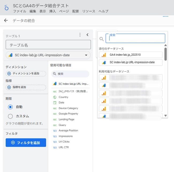Click the data source 検索 input field
Screen dimensions: 174x172
click(x=135, y=38)
